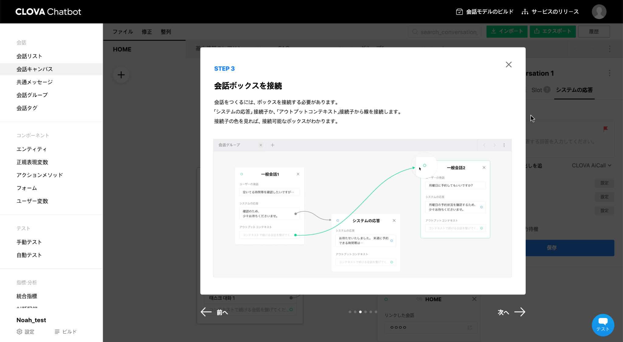Open 会話タグ in sidebar
Screen dimensions: 623x342
(x=27, y=108)
